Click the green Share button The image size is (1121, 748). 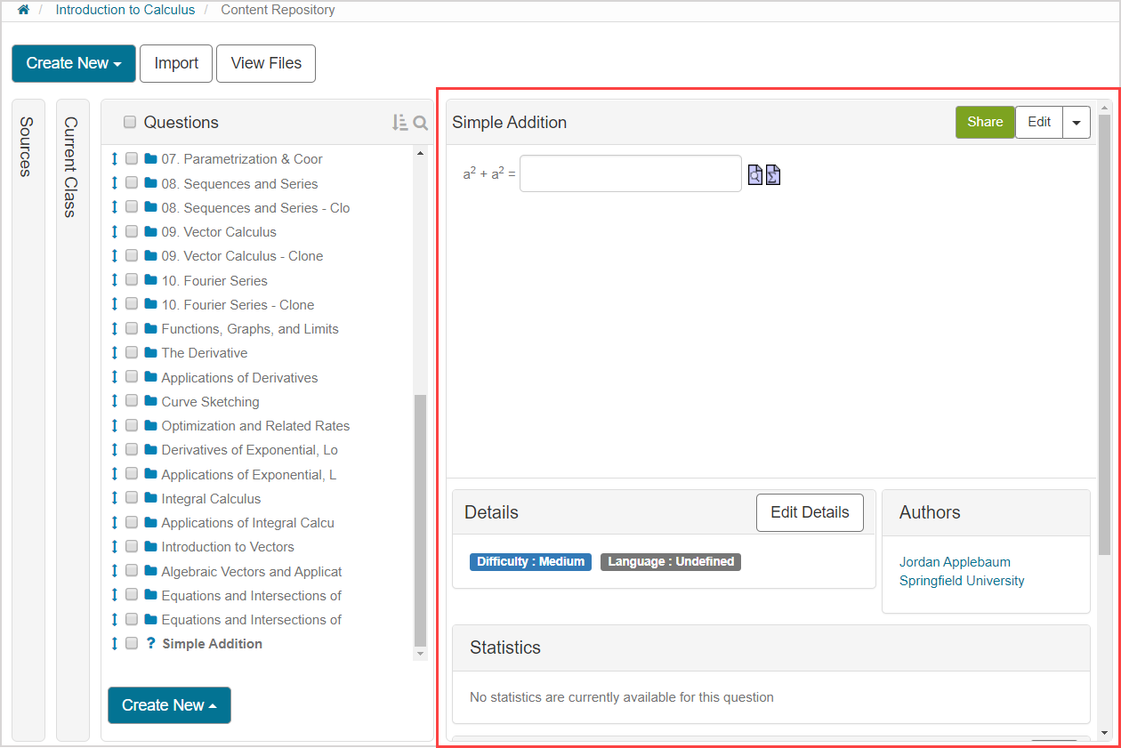(985, 123)
